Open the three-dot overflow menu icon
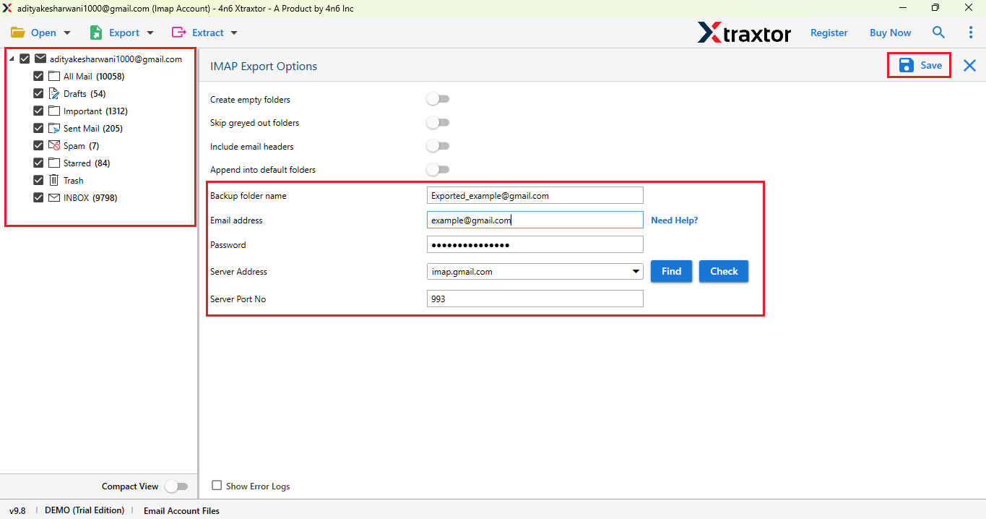The image size is (986, 519). pyautogui.click(x=970, y=33)
